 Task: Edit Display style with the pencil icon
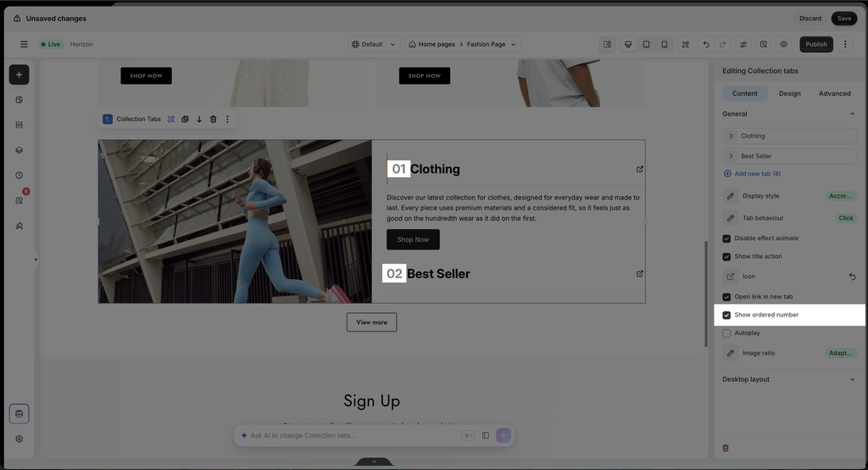(x=730, y=196)
